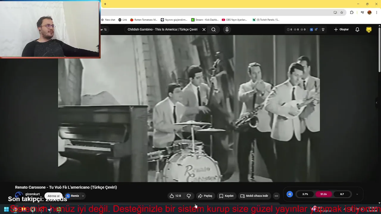Bookmark this page with the star icon
Image resolution: width=381 pixels, height=214 pixels.
pos(342,12)
